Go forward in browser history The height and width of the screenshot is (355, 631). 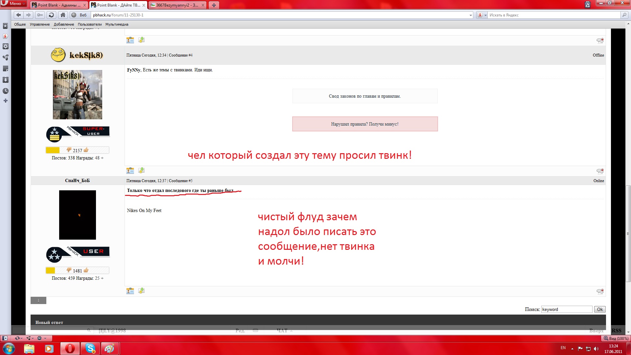coord(29,15)
